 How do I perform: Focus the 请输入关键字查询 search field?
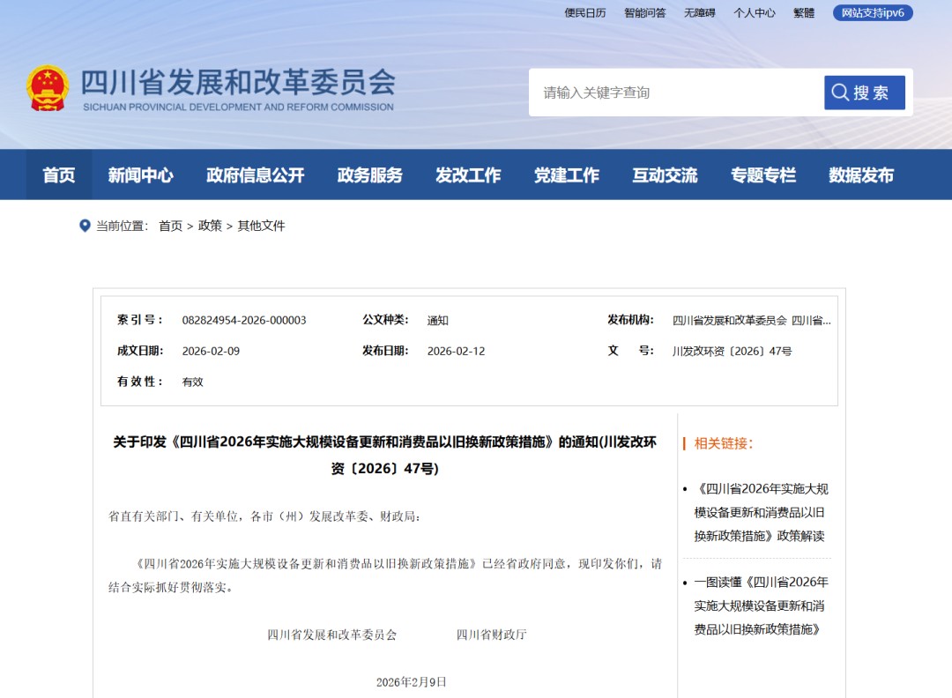click(677, 93)
